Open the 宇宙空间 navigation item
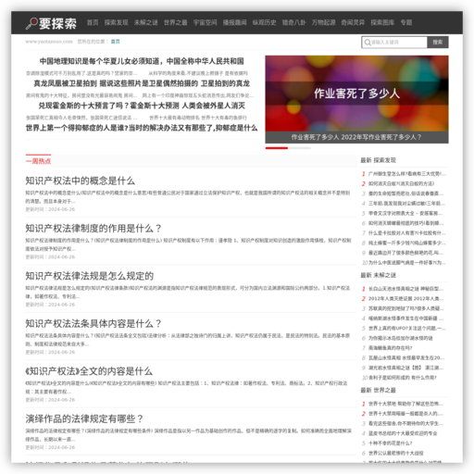This screenshot has height=474, width=474. click(x=206, y=22)
